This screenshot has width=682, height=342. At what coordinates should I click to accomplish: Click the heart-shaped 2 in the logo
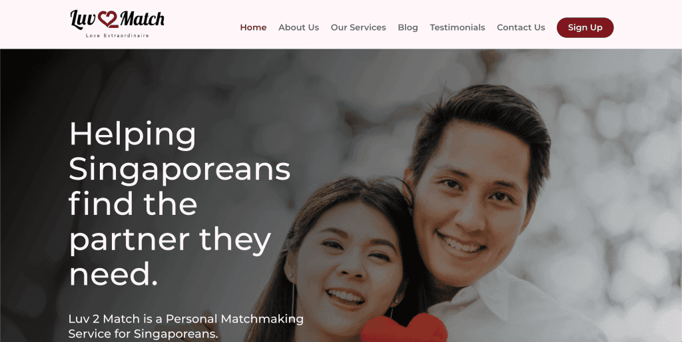(109, 19)
